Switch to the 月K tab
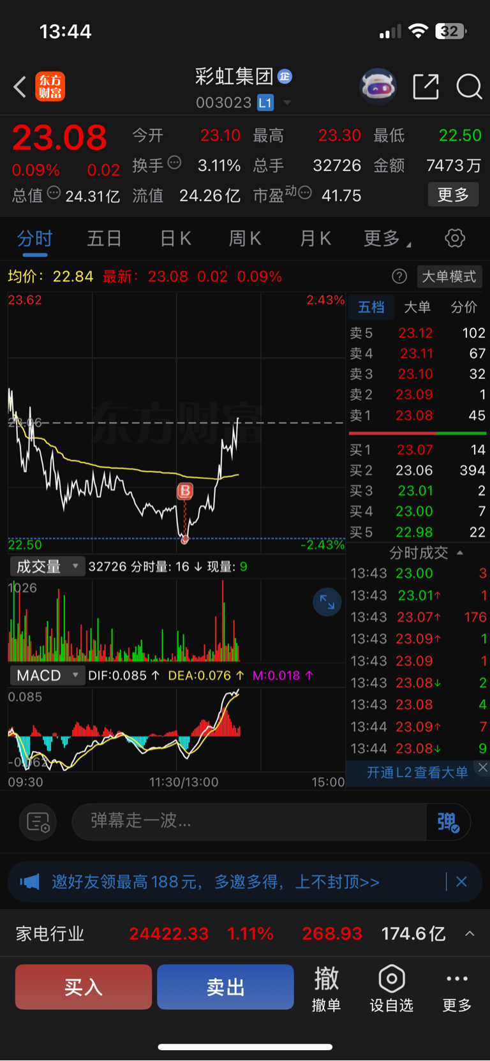490x1061 pixels. (315, 239)
